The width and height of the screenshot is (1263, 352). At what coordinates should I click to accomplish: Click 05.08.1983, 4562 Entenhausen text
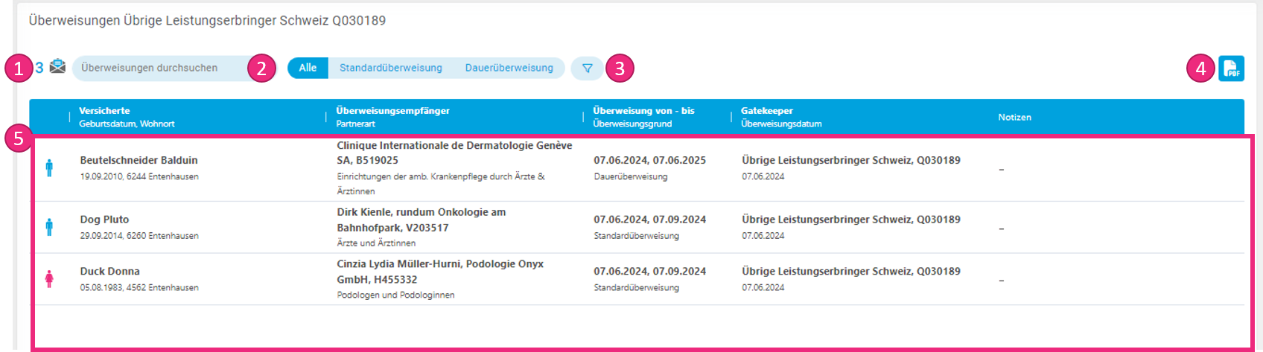point(139,287)
